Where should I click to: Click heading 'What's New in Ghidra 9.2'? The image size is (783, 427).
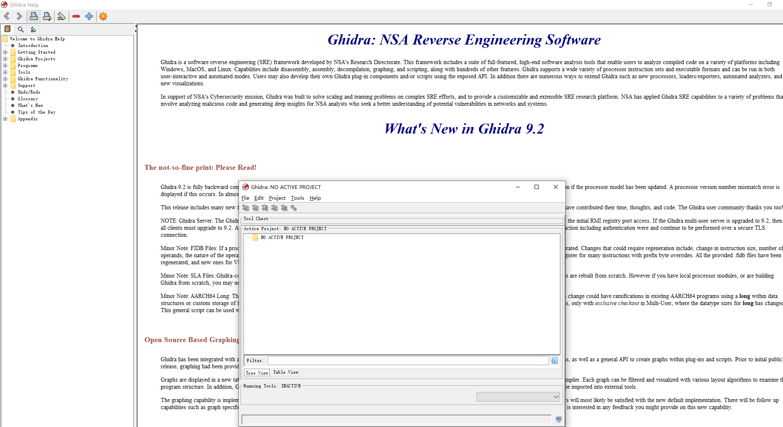[x=464, y=129]
